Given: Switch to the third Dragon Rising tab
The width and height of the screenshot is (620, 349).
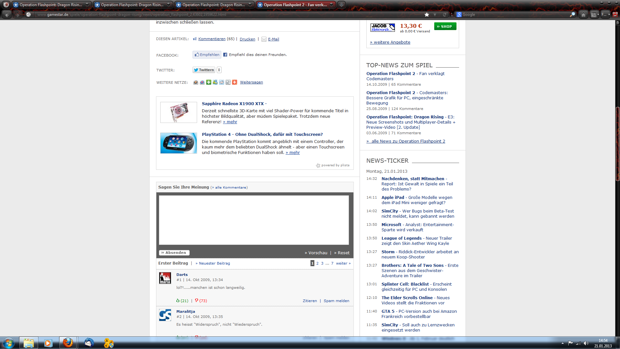Looking at the screenshot, I should coord(214,5).
